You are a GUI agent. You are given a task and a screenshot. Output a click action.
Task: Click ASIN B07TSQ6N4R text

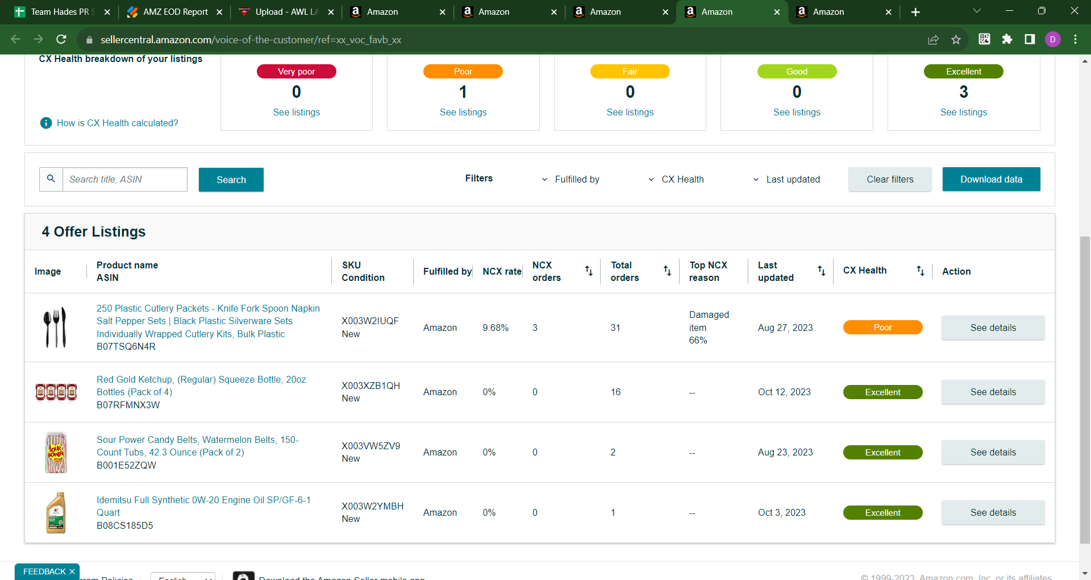[x=126, y=346]
